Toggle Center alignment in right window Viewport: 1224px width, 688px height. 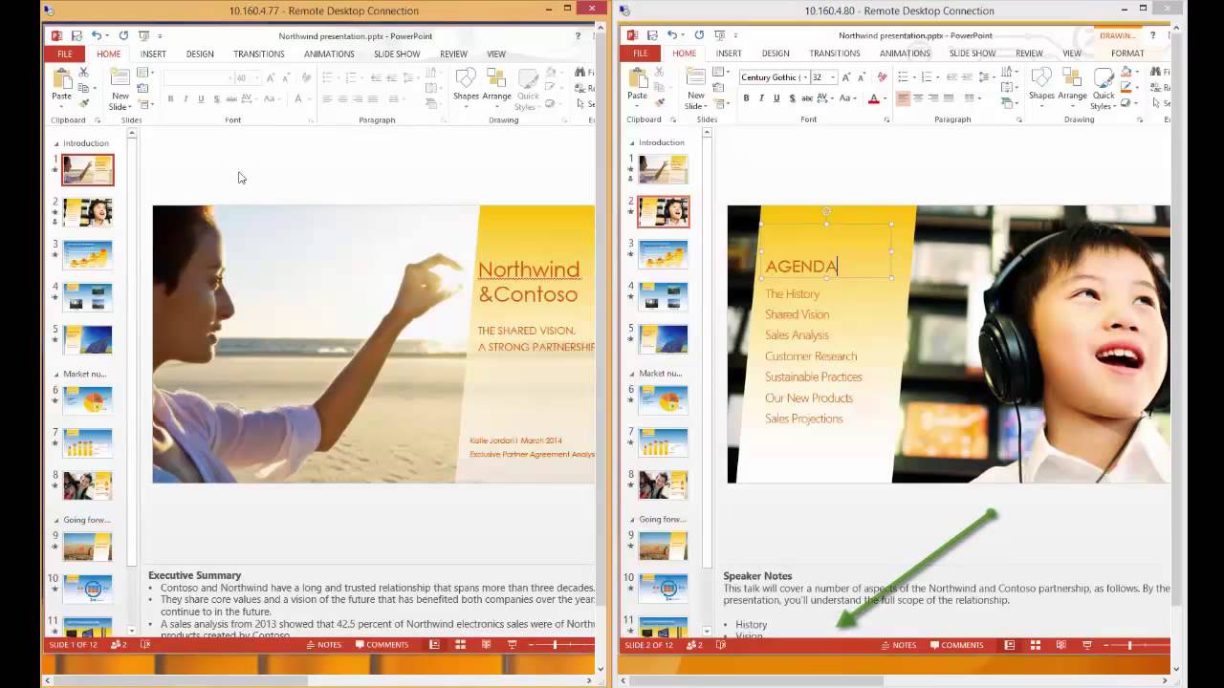pyautogui.click(x=918, y=98)
